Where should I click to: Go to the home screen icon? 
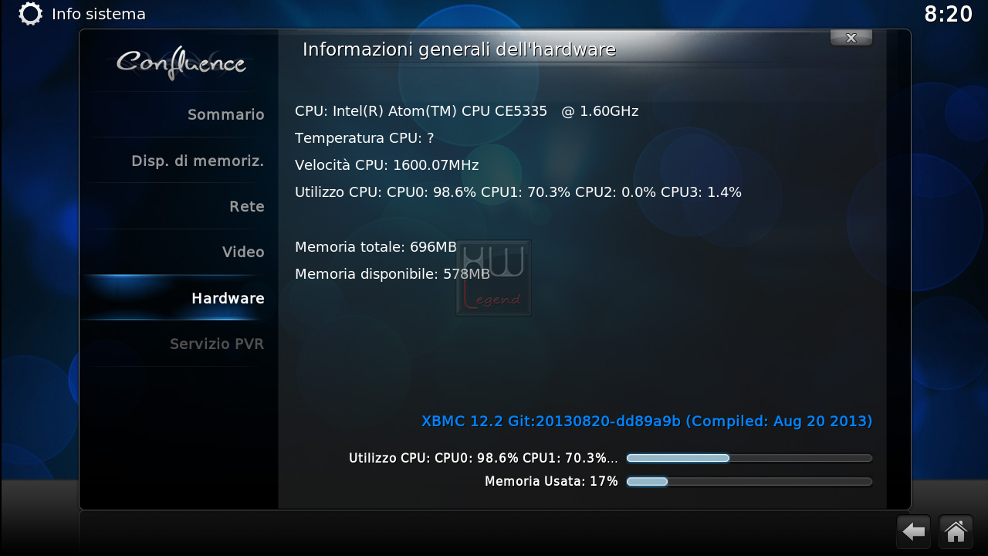point(956,532)
